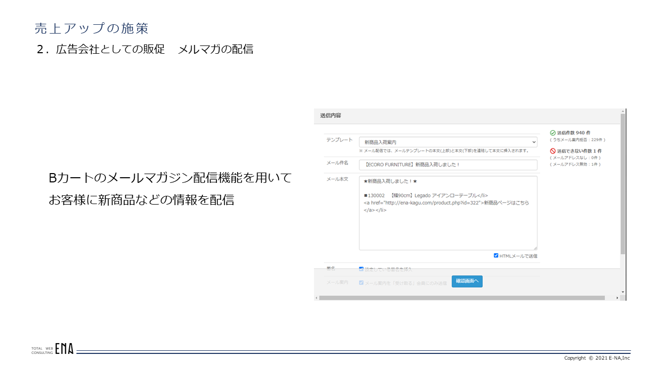Click the green 送信件数 check icon
The width and height of the screenshot is (661, 372).
click(x=553, y=133)
